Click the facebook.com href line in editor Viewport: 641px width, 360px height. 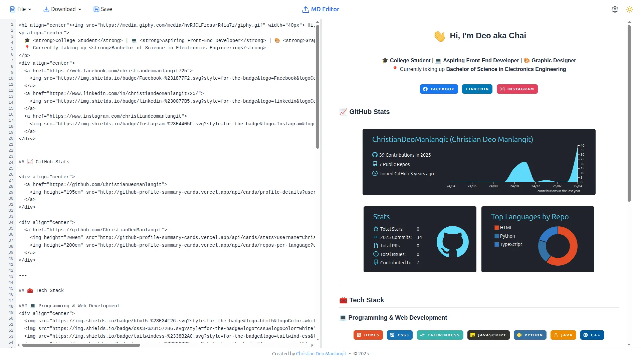point(109,71)
